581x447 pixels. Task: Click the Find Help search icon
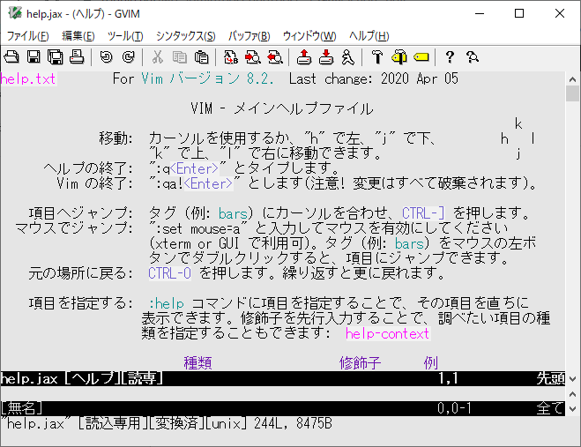pos(472,57)
